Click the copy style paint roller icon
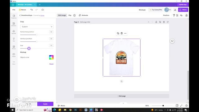The width and height of the screenshot is (199, 112). point(174,15)
